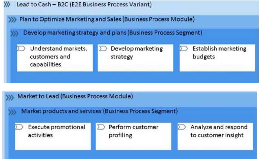Image resolution: width=261 pixels, height=159 pixels.
Task: Click the Market products and services segment title
Action: 100,111
